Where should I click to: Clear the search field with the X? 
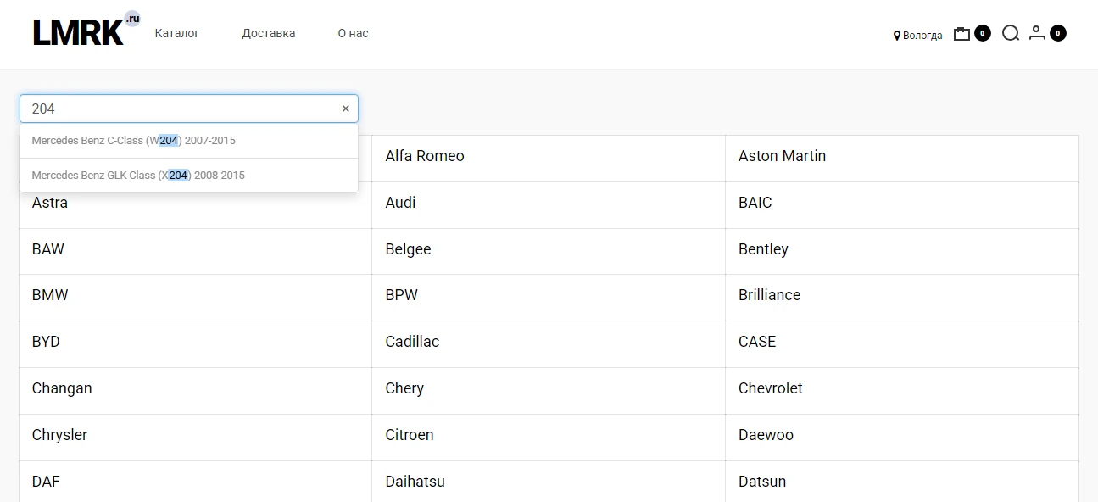(x=345, y=109)
